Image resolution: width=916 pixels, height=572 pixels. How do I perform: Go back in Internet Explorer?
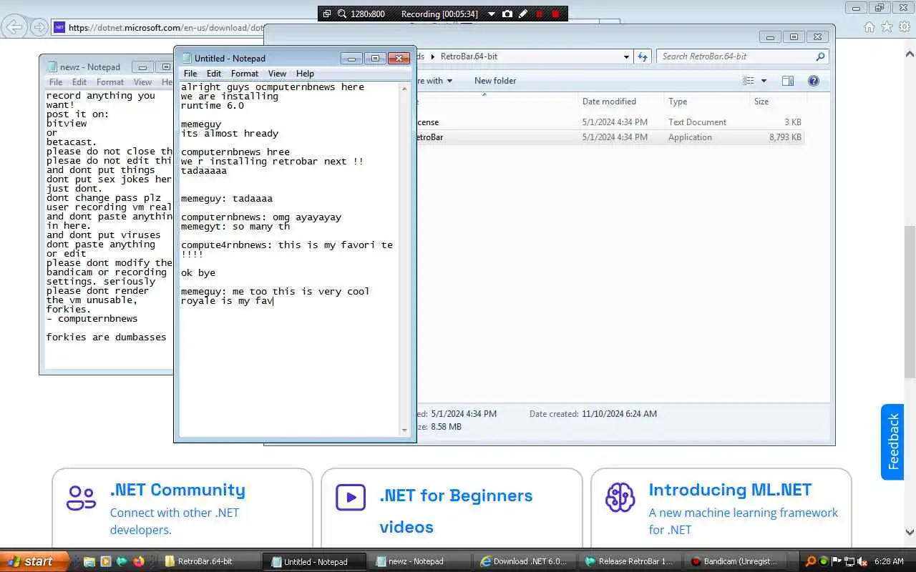tap(15, 27)
